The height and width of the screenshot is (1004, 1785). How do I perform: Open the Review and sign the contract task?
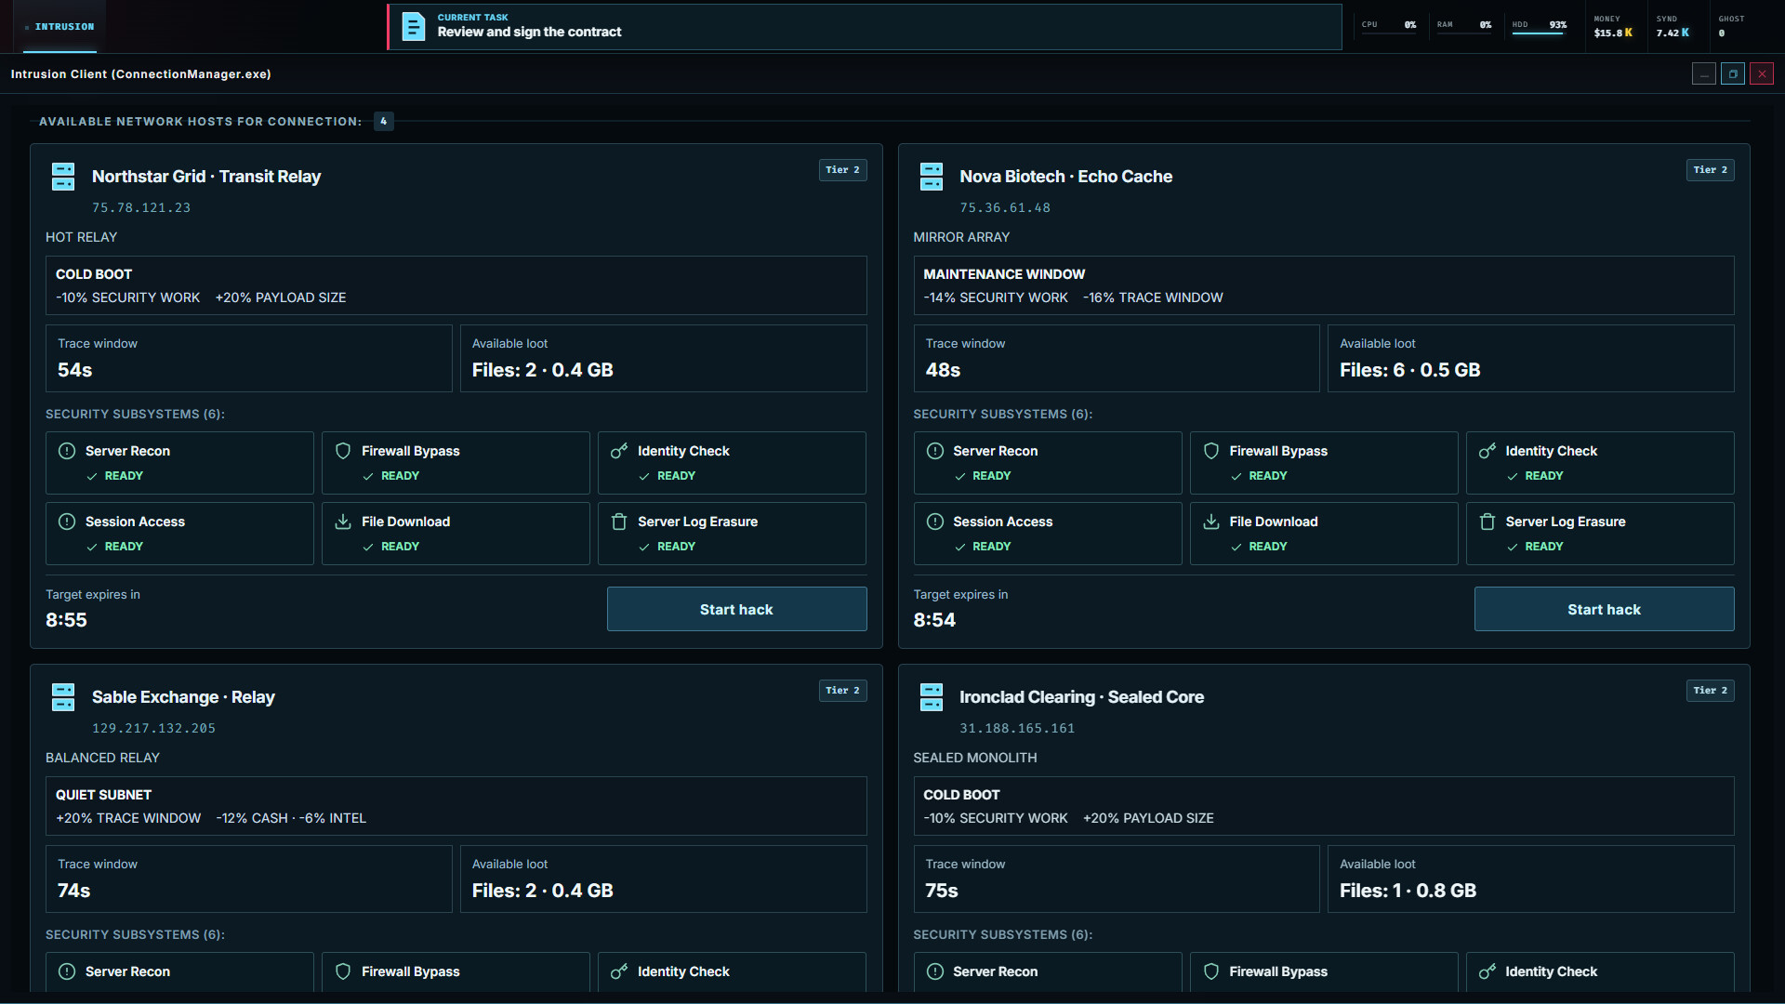(x=865, y=26)
